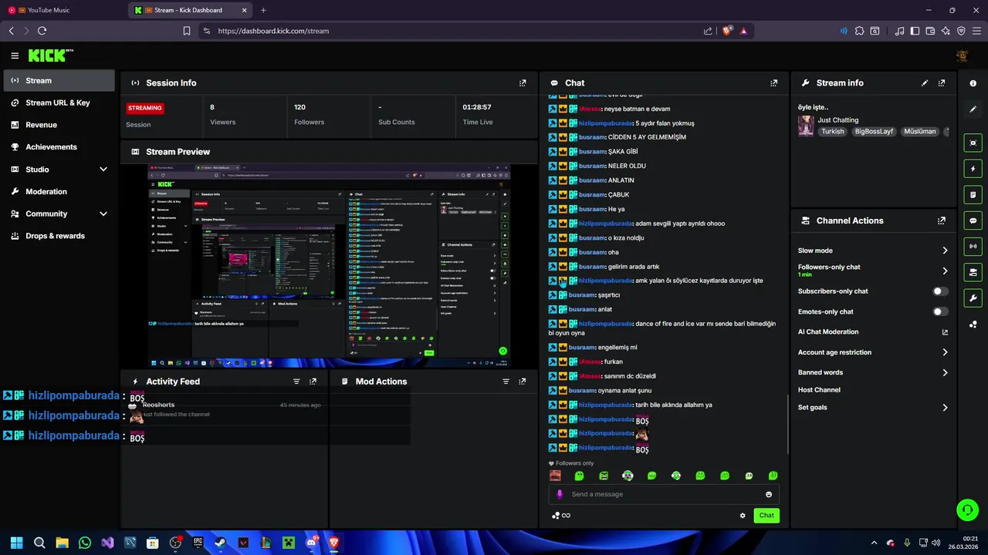
Task: Click the Reoshorts follower entry
Action: tap(224, 409)
